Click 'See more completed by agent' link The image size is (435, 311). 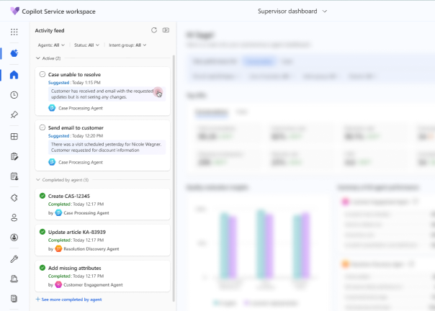pyautogui.click(x=69, y=299)
